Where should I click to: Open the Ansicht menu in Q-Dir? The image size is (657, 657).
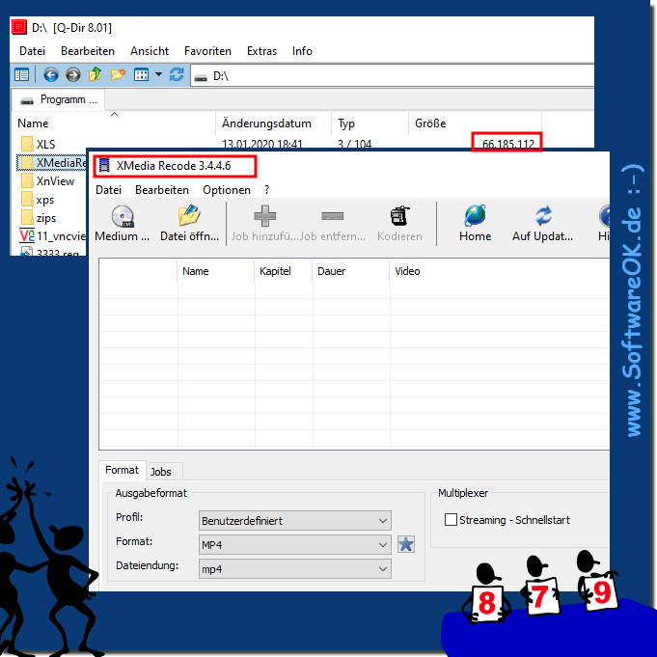(150, 51)
